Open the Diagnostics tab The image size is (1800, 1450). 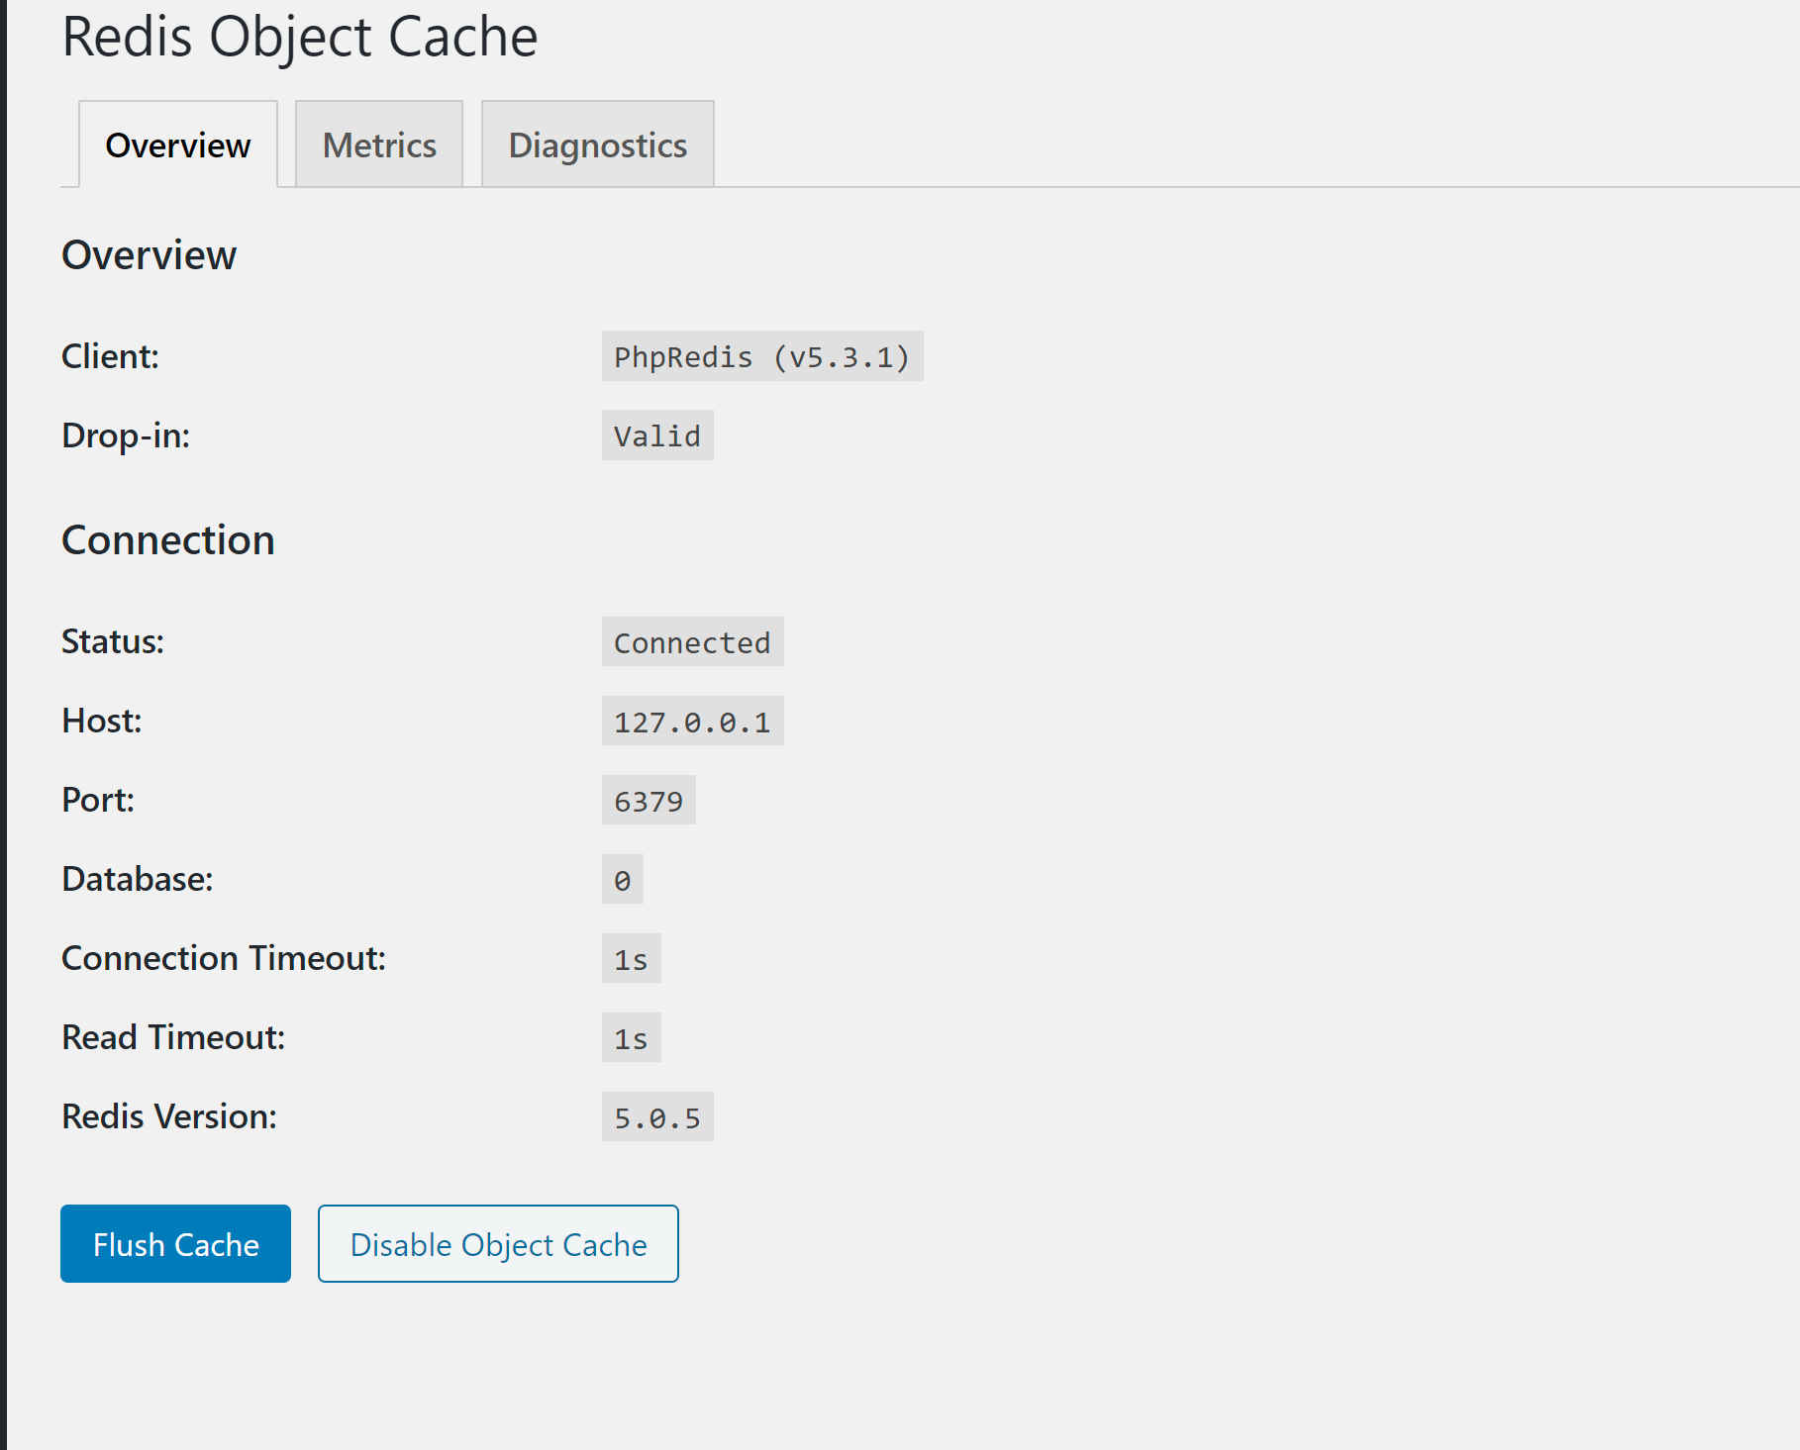click(x=597, y=145)
